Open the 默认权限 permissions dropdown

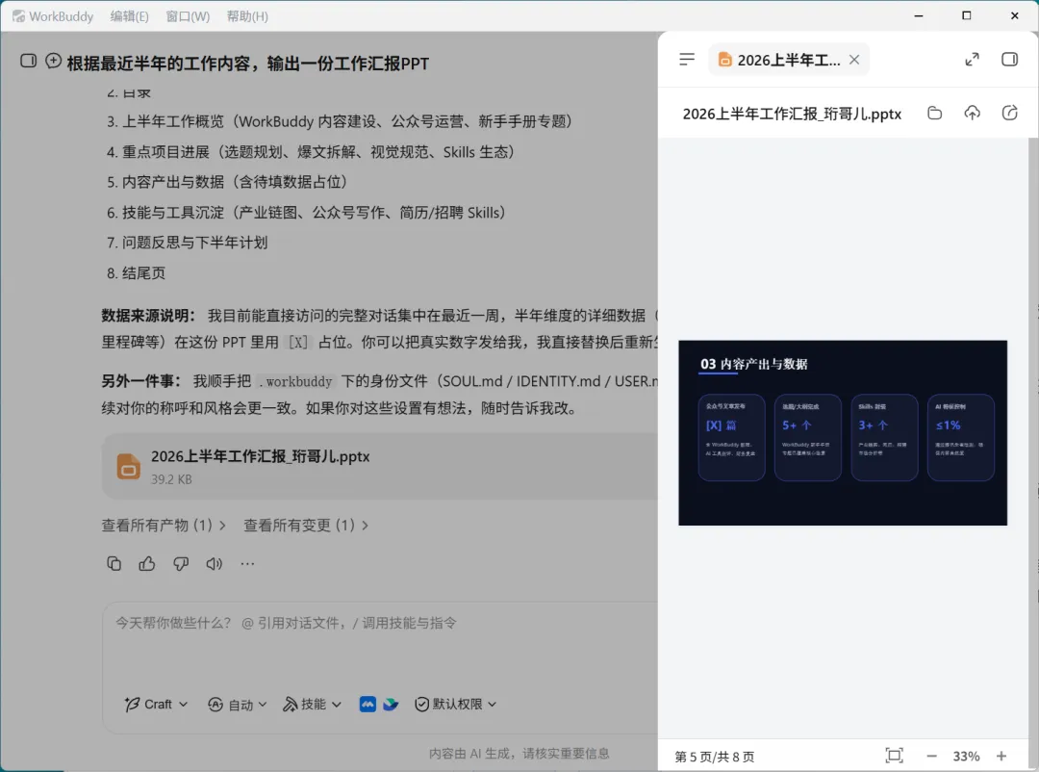[x=455, y=705]
